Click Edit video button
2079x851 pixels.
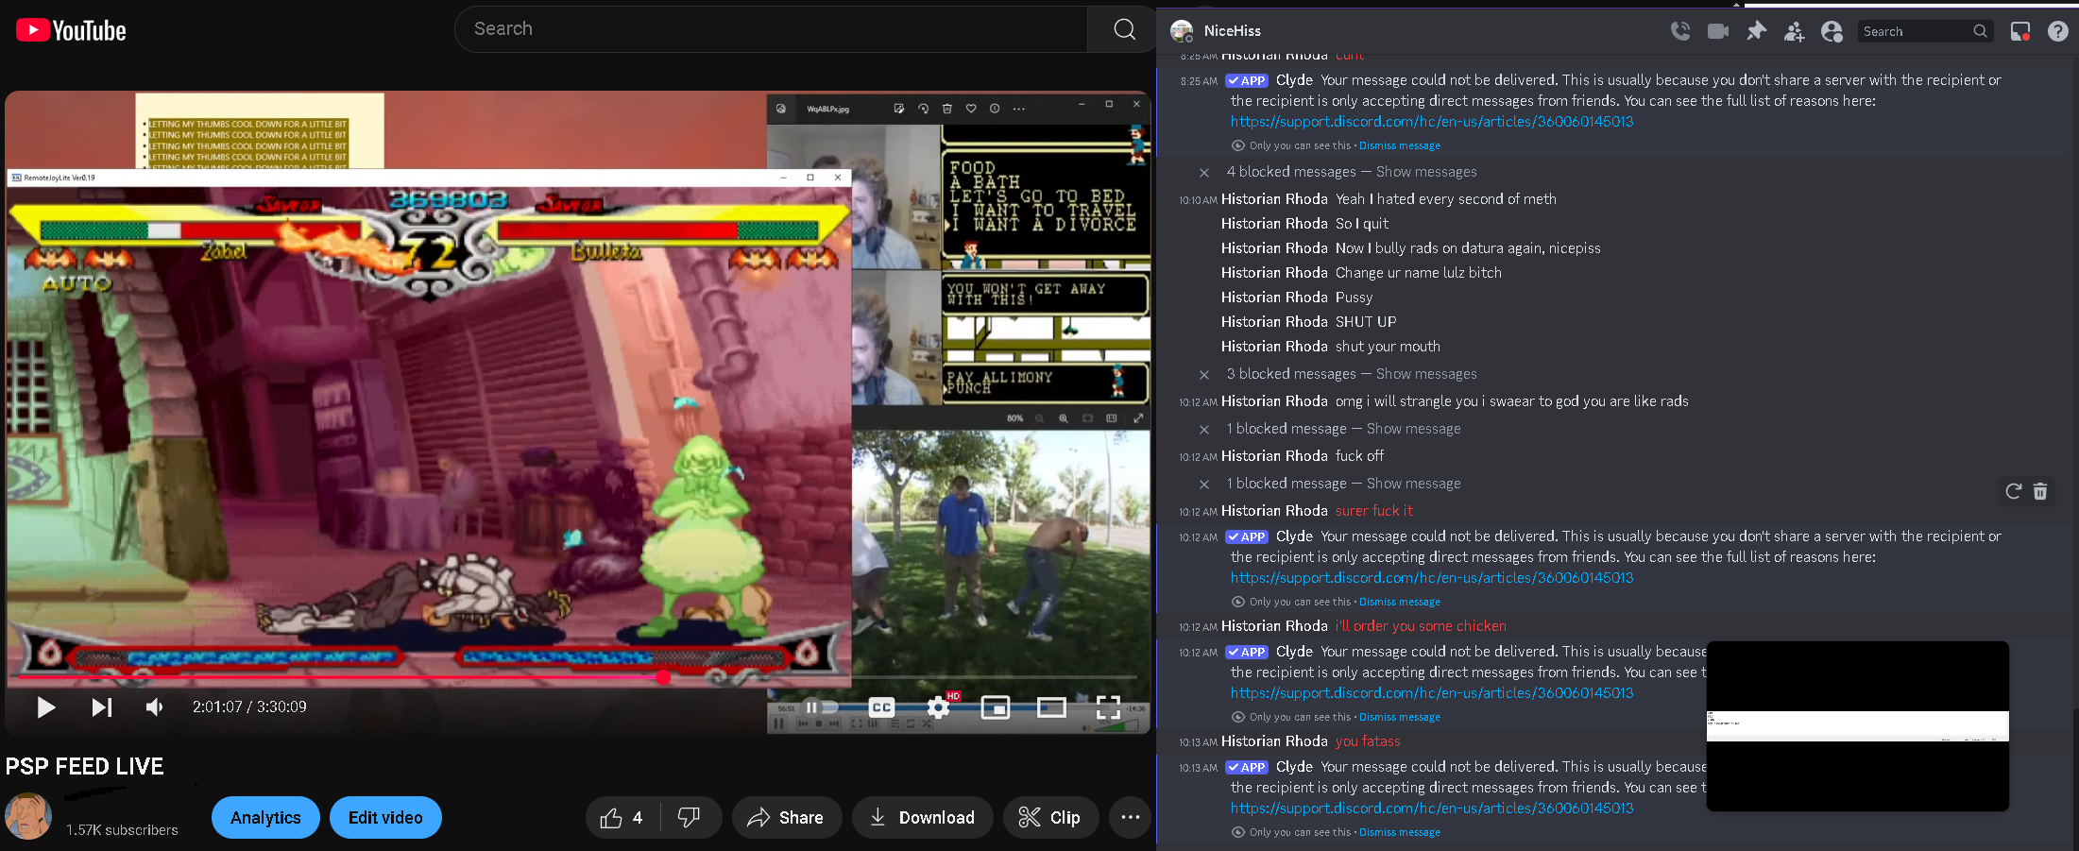(385, 817)
